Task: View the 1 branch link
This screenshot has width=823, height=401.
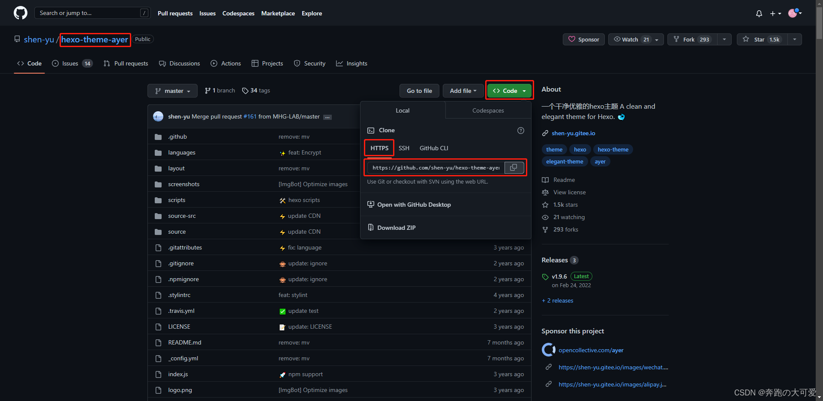Action: coord(220,90)
